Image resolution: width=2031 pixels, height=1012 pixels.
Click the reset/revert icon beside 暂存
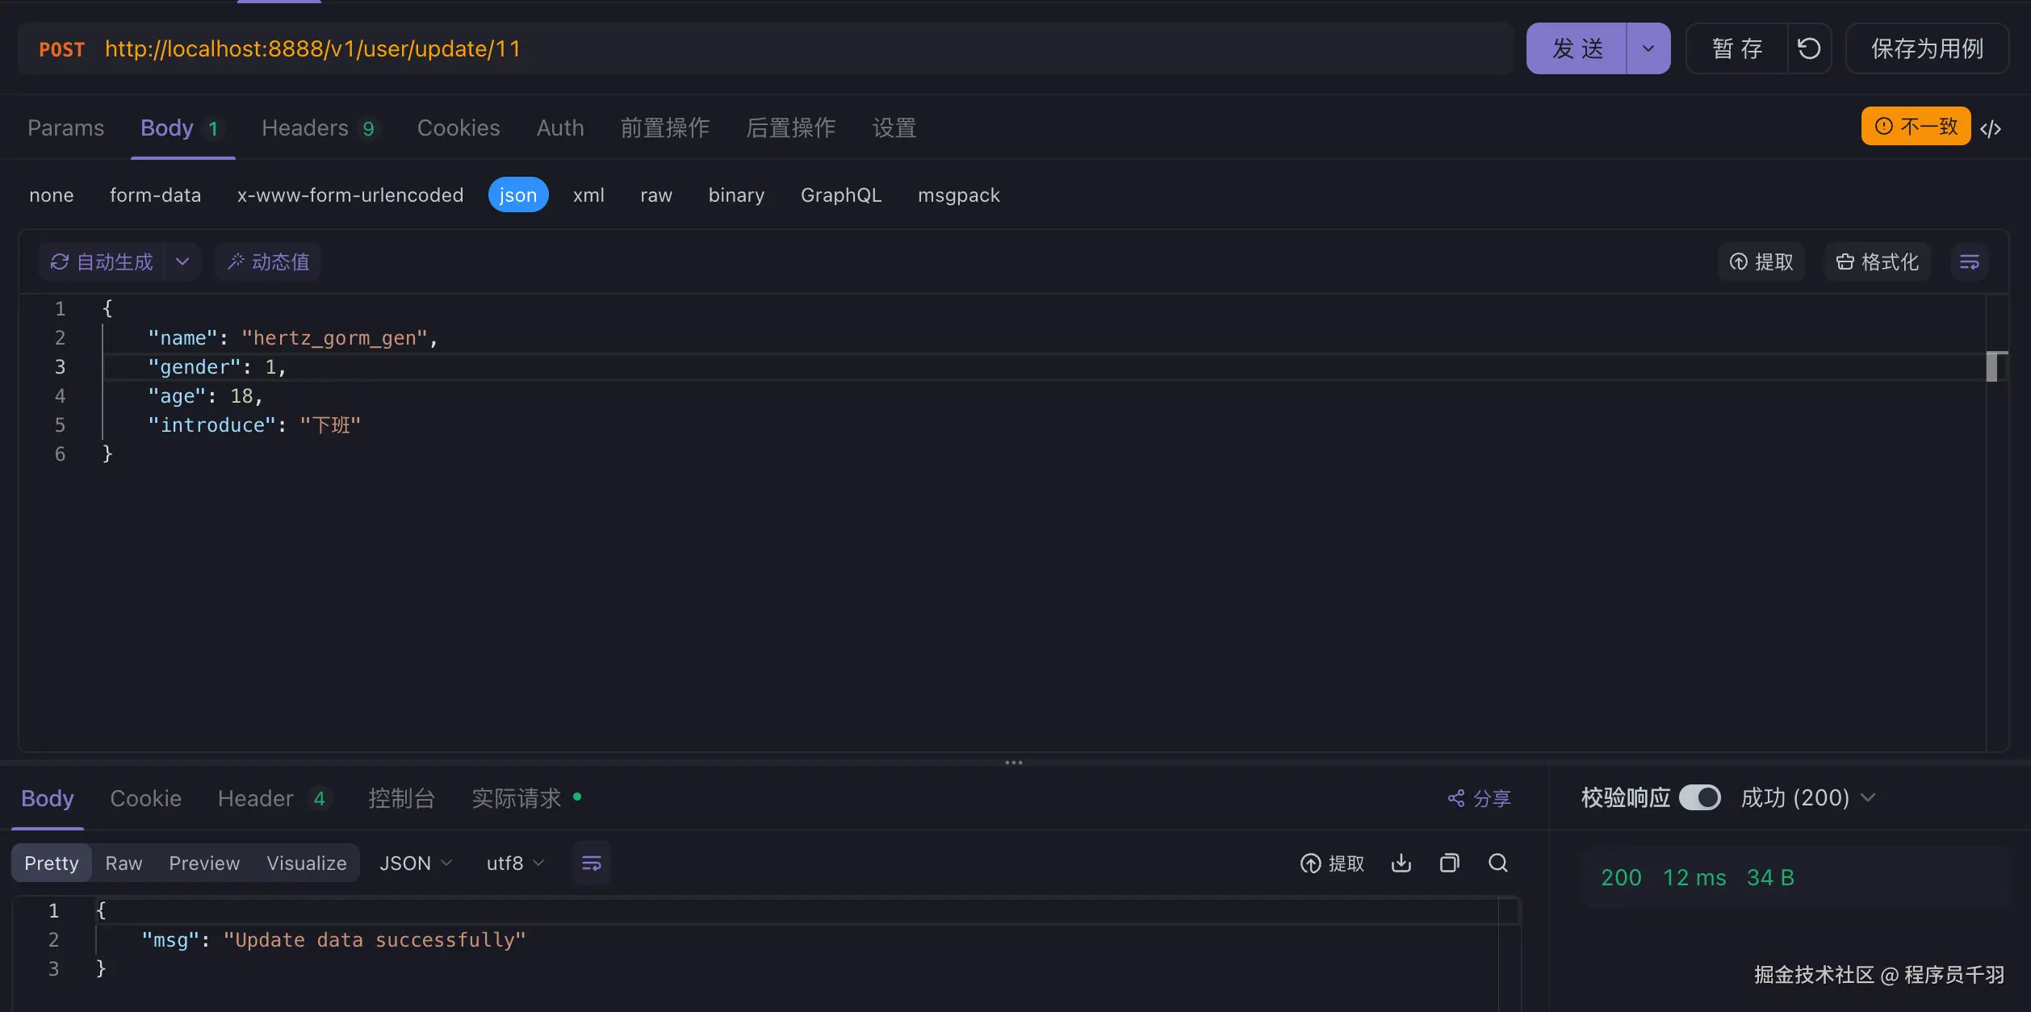click(1809, 48)
